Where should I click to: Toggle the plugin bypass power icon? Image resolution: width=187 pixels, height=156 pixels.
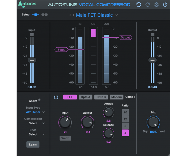165,4
